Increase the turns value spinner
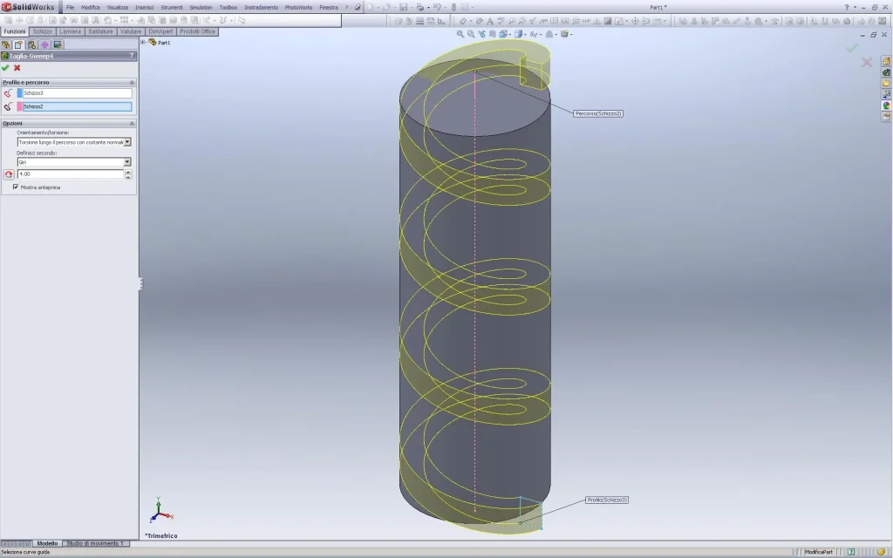 pyautogui.click(x=128, y=172)
